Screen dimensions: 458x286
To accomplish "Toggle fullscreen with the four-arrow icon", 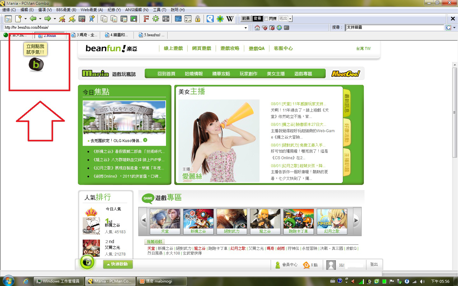I will 166,19.
